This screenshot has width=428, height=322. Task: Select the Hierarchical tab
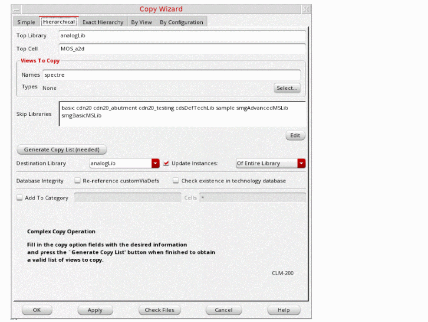59,22
